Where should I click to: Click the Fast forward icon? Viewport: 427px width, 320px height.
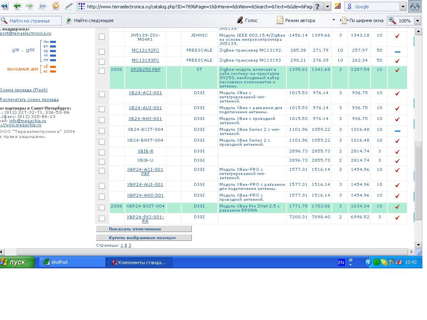click(x=43, y=6)
